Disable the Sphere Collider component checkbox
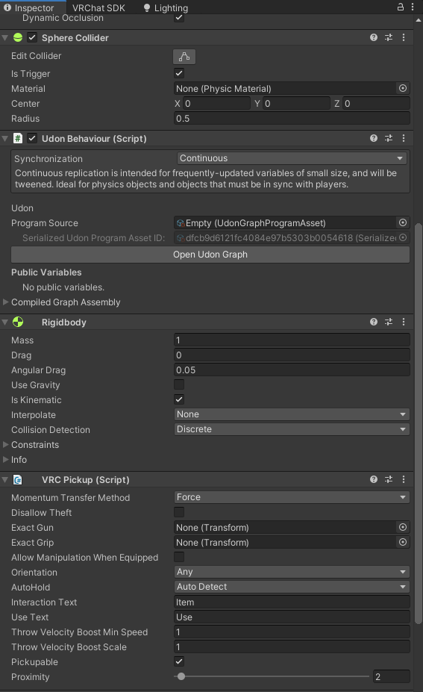 (x=32, y=37)
